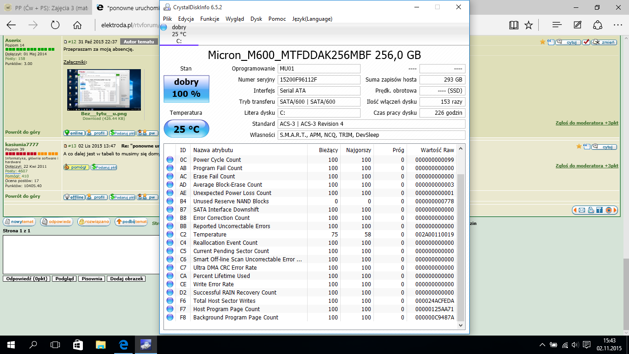
Task: Click the status orb for Current Pending Sector Count
Action: pyautogui.click(x=170, y=251)
